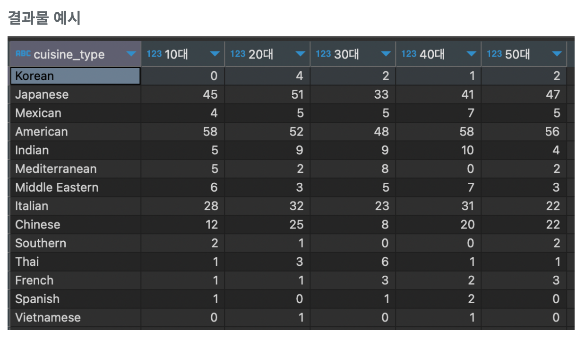Click the American 10대 value 58
585x339 pixels.
click(210, 132)
